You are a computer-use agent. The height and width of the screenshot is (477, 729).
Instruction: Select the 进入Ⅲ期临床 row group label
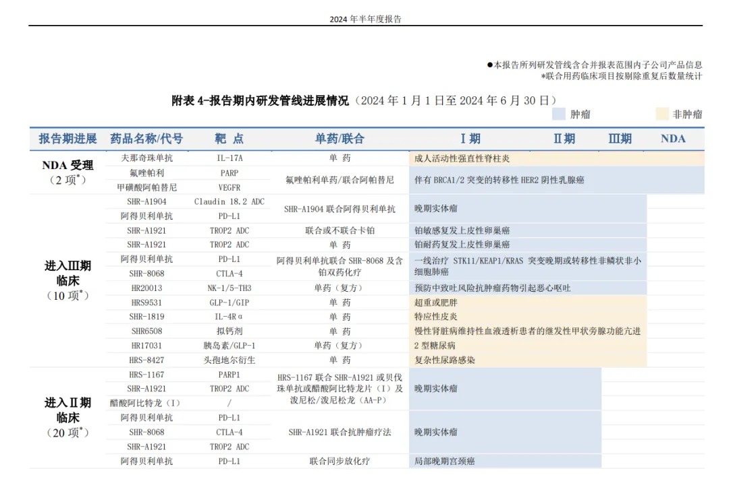click(x=67, y=273)
